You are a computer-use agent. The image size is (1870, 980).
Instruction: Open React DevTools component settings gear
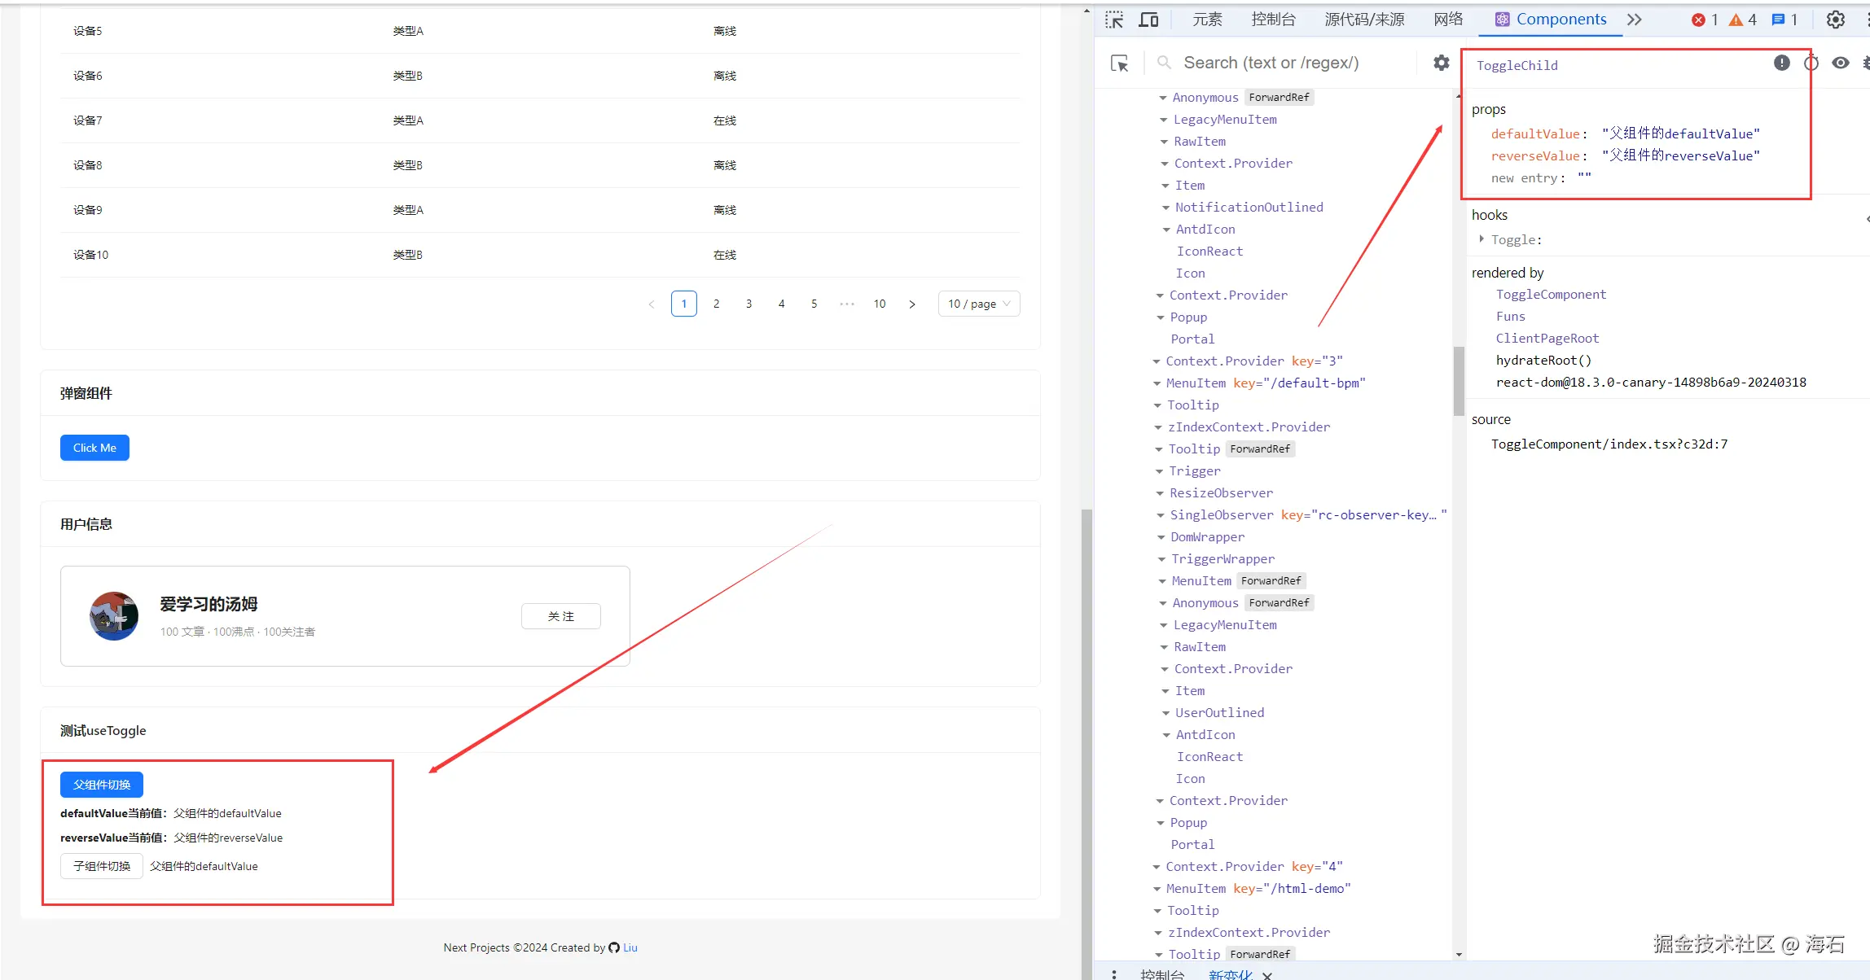[1441, 63]
